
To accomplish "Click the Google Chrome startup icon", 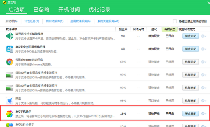I will 9,62.
